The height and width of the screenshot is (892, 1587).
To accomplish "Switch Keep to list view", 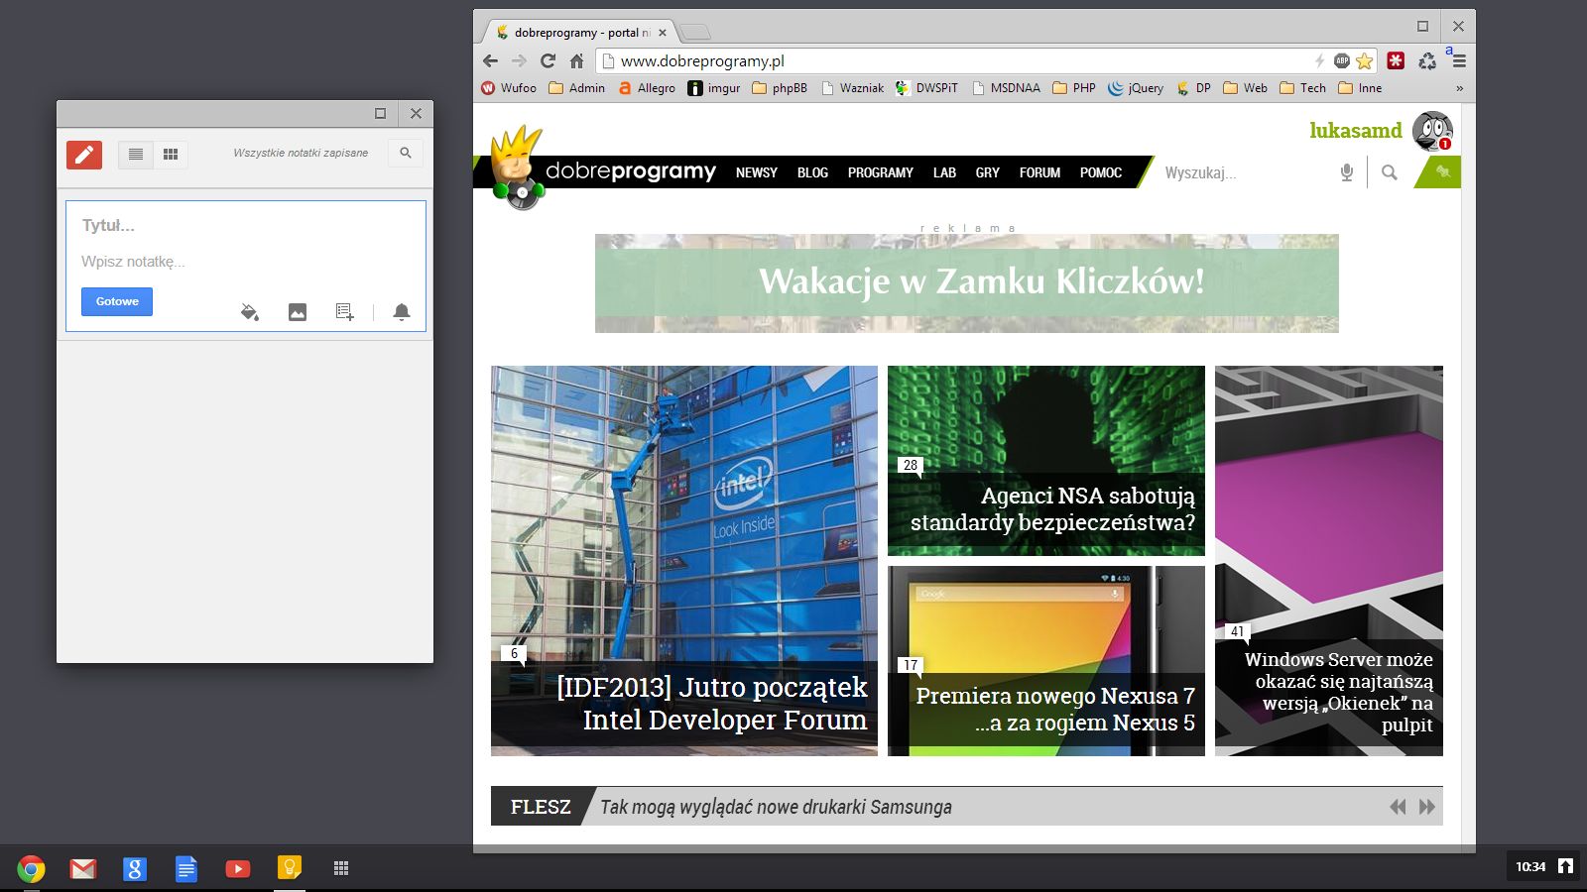I will [x=136, y=155].
